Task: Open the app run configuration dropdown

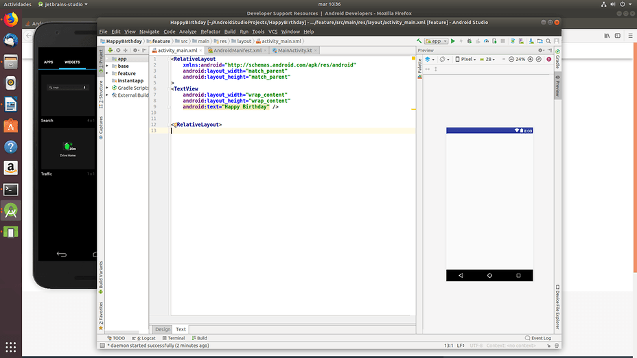Action: click(436, 41)
